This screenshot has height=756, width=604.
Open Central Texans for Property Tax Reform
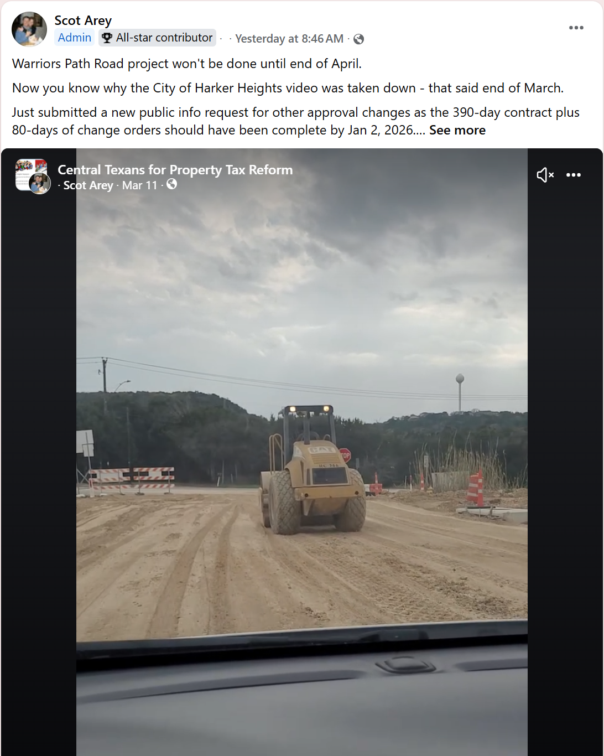coord(175,170)
